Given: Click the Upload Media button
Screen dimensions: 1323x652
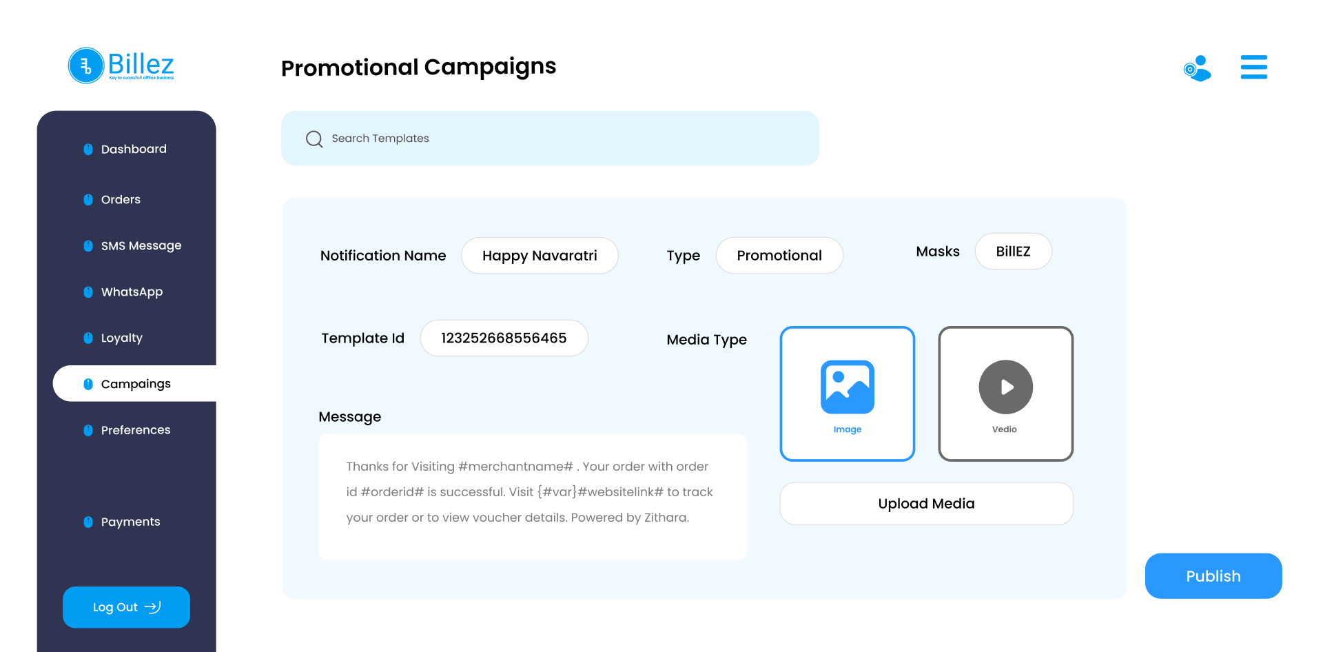Looking at the screenshot, I should coord(927,504).
